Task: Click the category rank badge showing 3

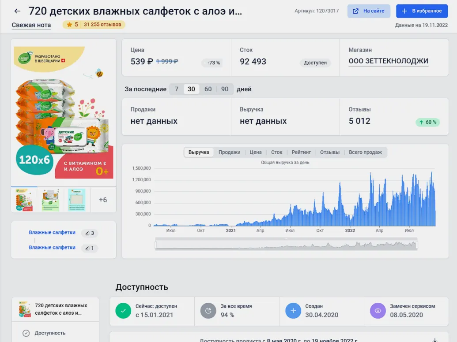Action: click(90, 233)
